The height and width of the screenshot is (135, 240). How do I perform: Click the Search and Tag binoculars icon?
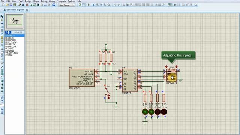tap(175, 5)
